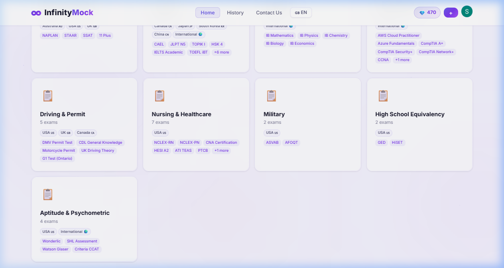Select the CNA Certification tag
Image resolution: width=504 pixels, height=268 pixels.
(x=221, y=143)
